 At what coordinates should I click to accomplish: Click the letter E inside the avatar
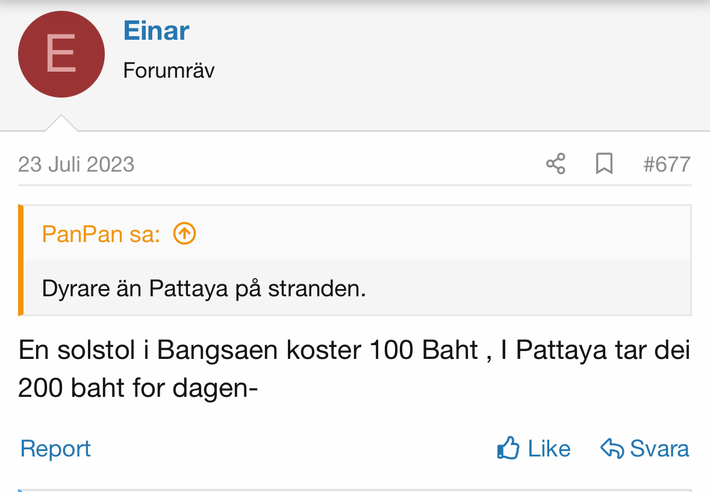61,54
